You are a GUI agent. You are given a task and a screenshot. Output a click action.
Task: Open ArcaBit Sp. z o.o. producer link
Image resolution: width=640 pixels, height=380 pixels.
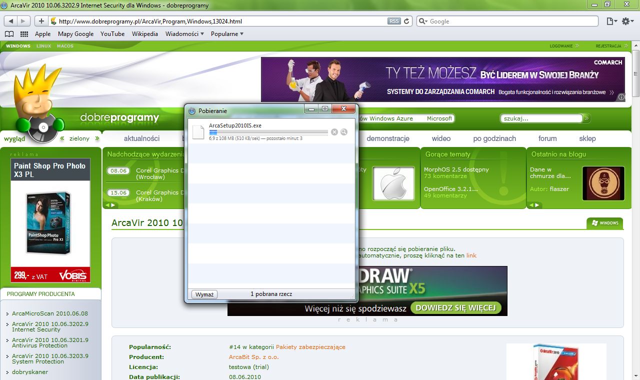point(254,357)
